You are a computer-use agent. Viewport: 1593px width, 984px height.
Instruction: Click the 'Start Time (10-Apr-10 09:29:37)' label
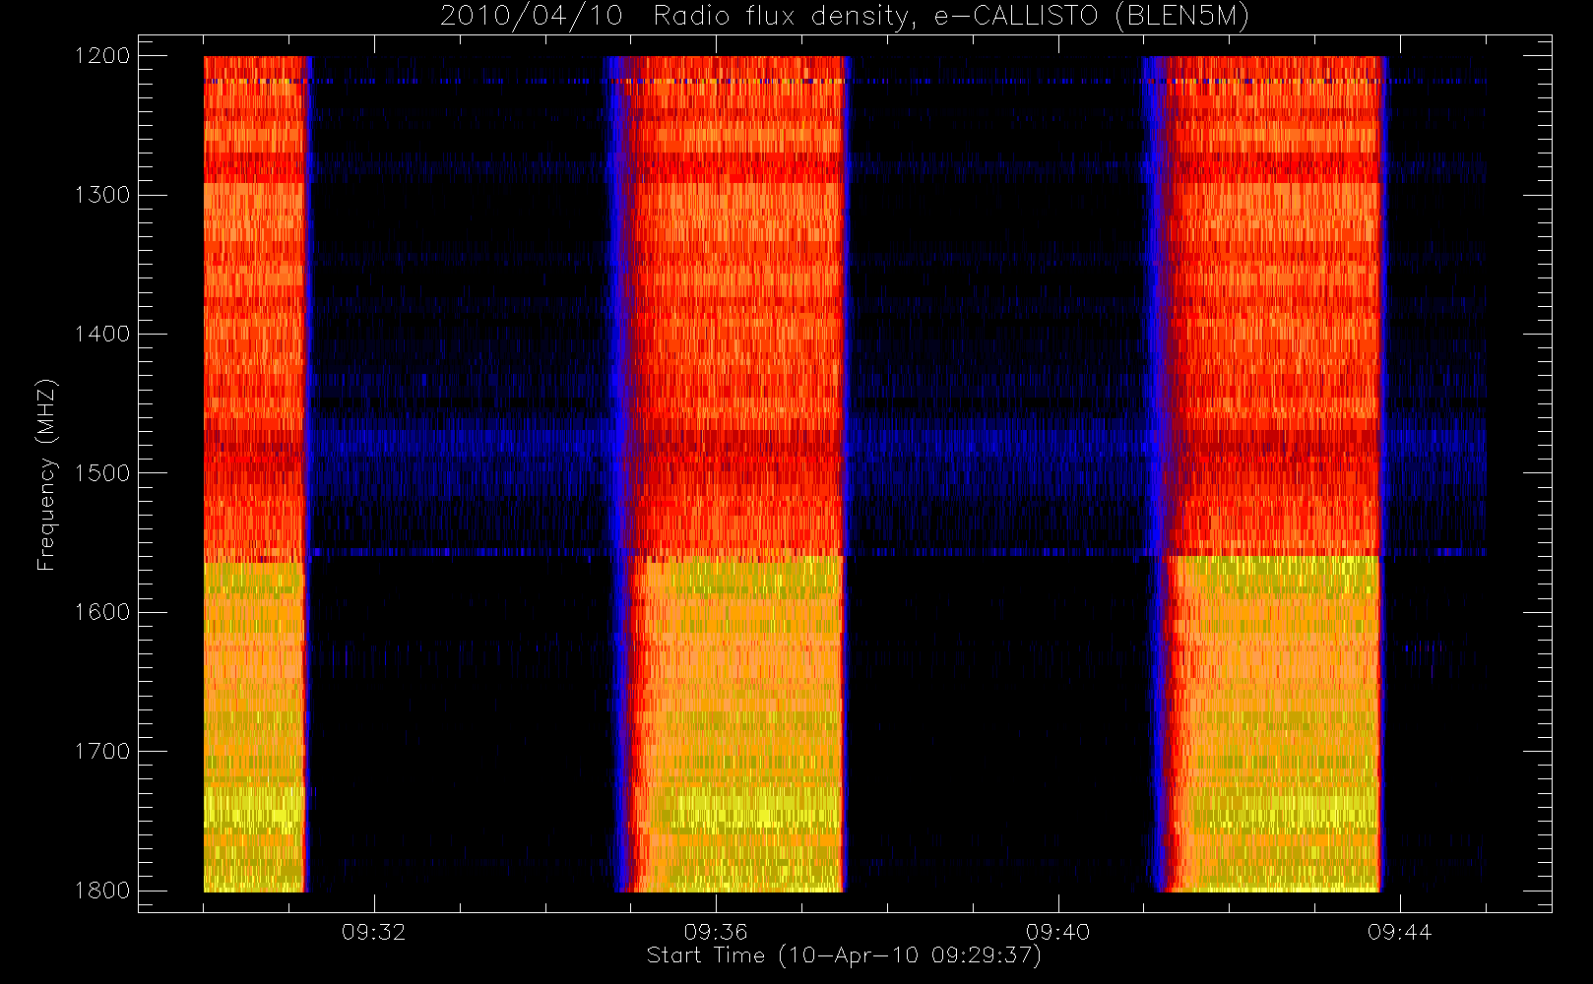coord(844,955)
